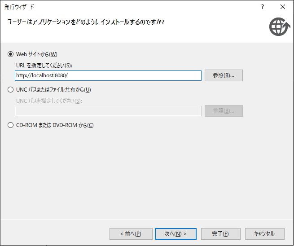Cancel the wizard with キャンセル button
294x246 pixels.
coord(265,234)
